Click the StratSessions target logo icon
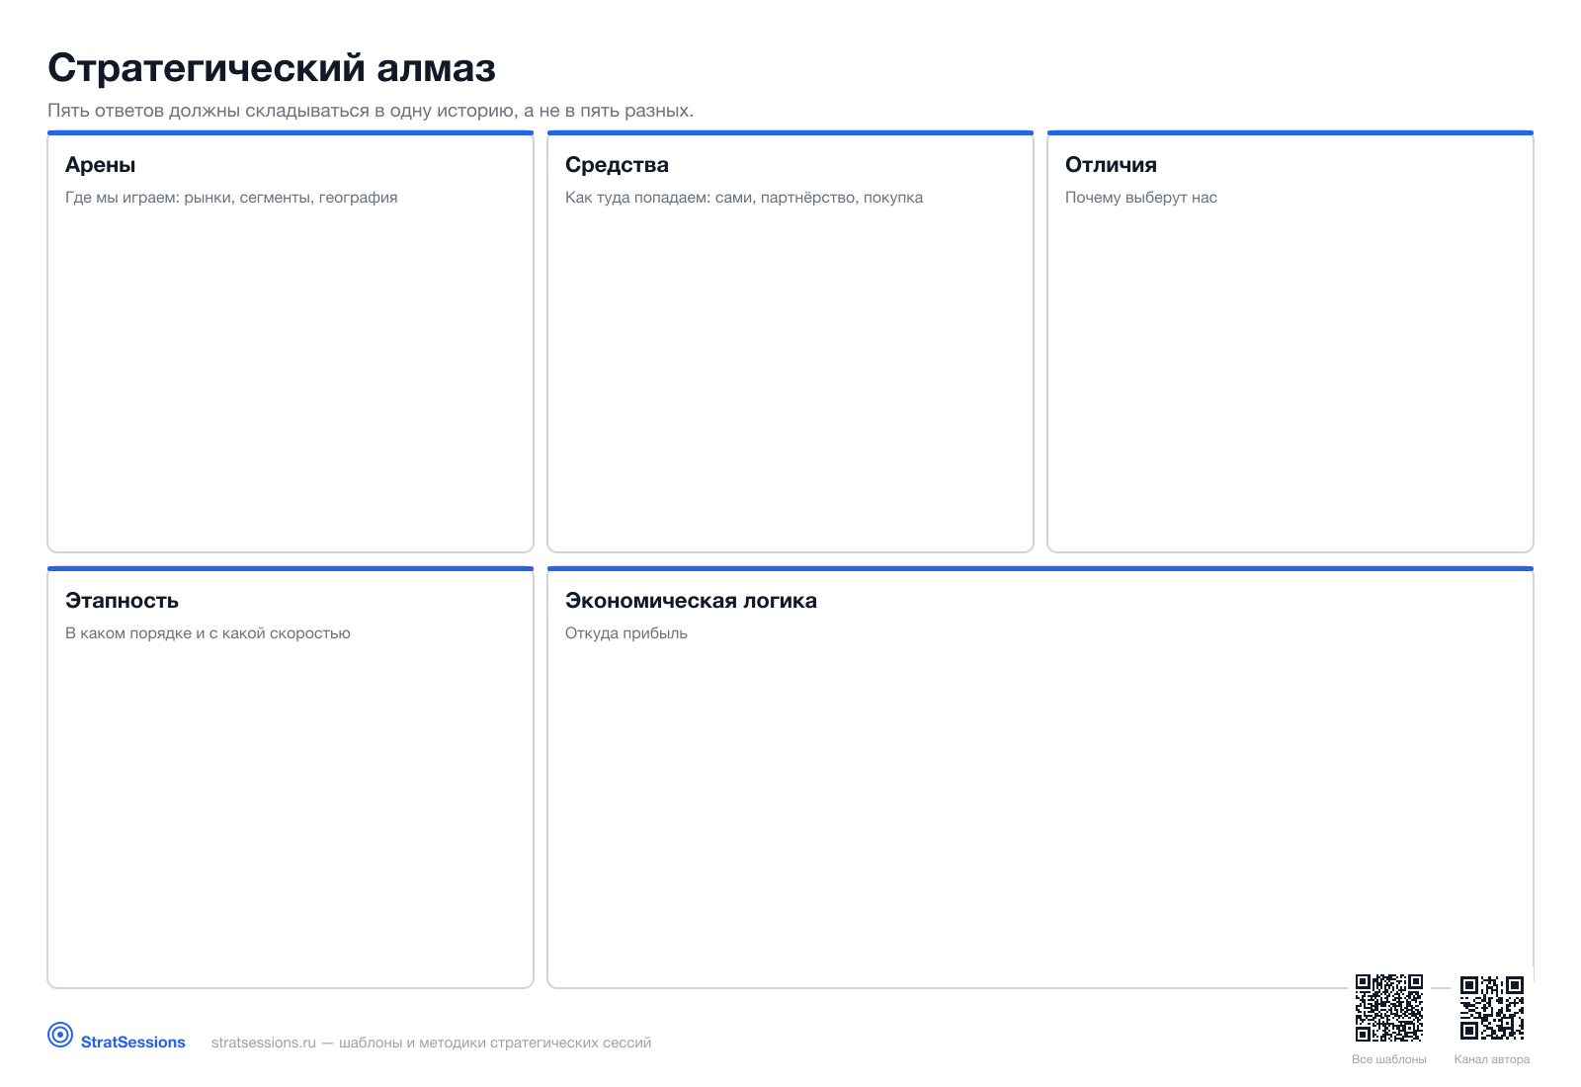This screenshot has height=1087, width=1581. coord(60,1035)
